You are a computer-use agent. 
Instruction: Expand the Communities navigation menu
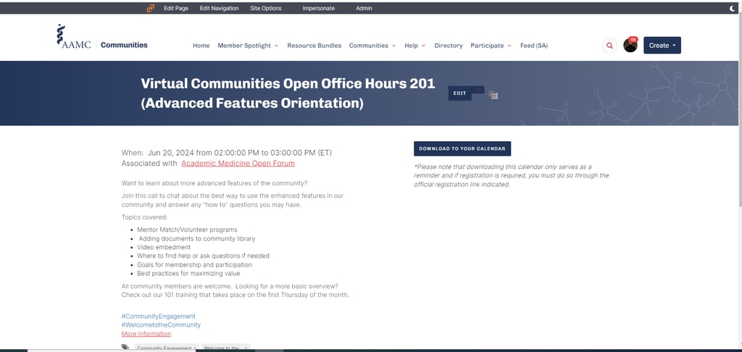[372, 46]
